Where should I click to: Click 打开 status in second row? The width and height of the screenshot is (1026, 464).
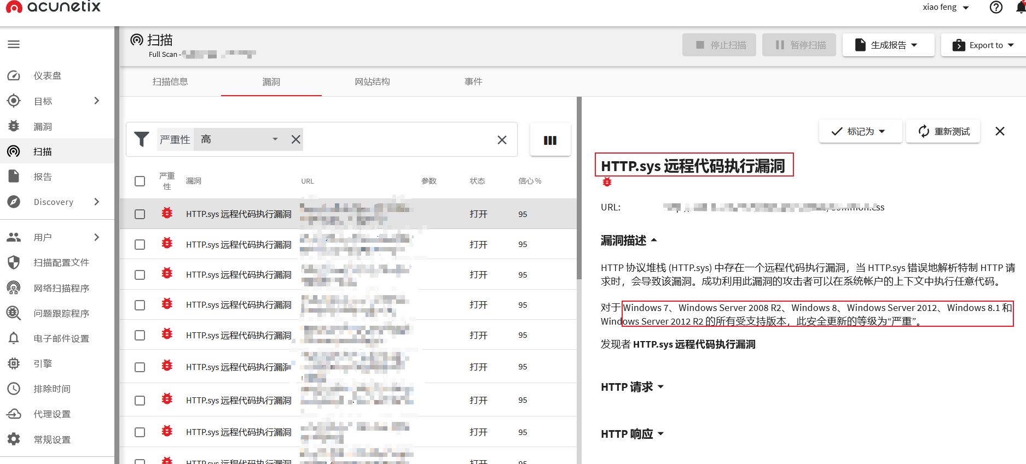pyautogui.click(x=478, y=244)
